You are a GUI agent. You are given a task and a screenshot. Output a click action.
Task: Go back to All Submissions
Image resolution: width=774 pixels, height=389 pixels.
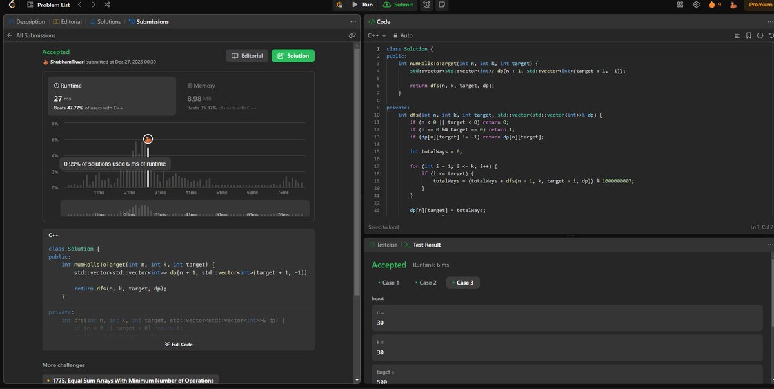pyautogui.click(x=31, y=35)
